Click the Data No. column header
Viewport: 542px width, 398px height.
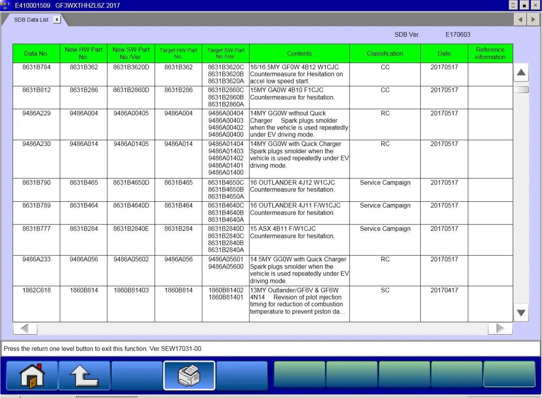[x=36, y=53]
